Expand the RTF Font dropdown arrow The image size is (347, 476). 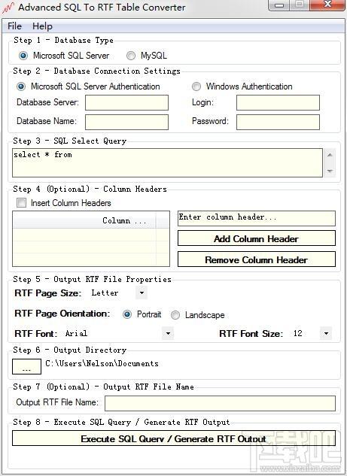click(x=168, y=334)
